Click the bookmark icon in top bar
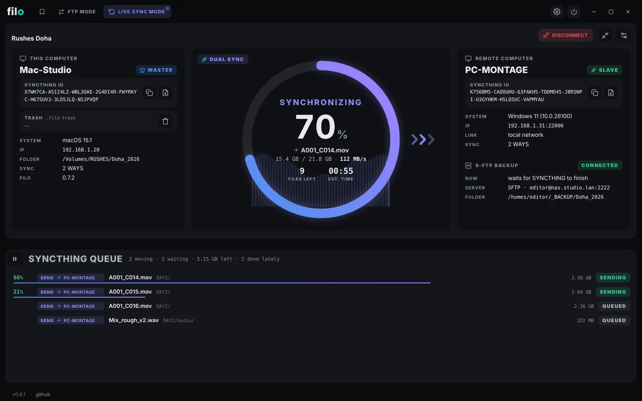 [42, 12]
